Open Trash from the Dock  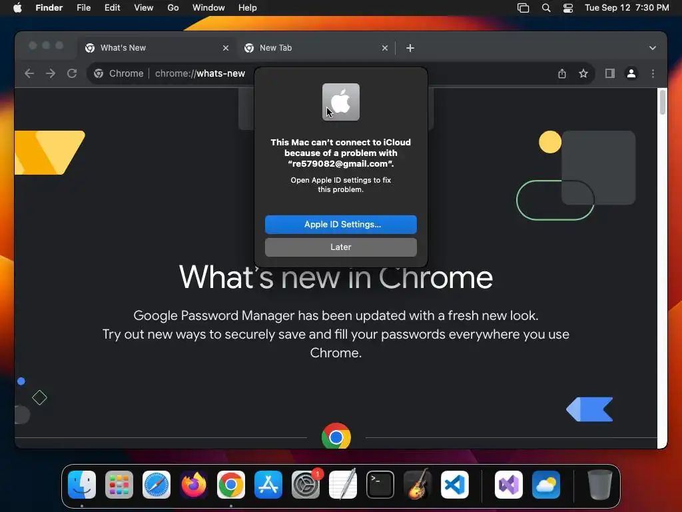(x=600, y=485)
